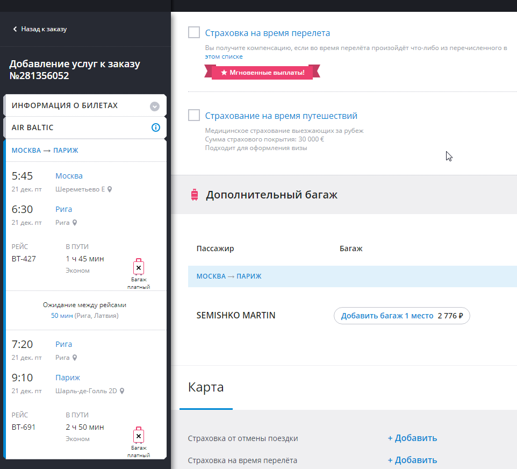The width and height of the screenshot is (517, 469).
Task: Add Страховка от отмены поездки
Action: [412, 438]
